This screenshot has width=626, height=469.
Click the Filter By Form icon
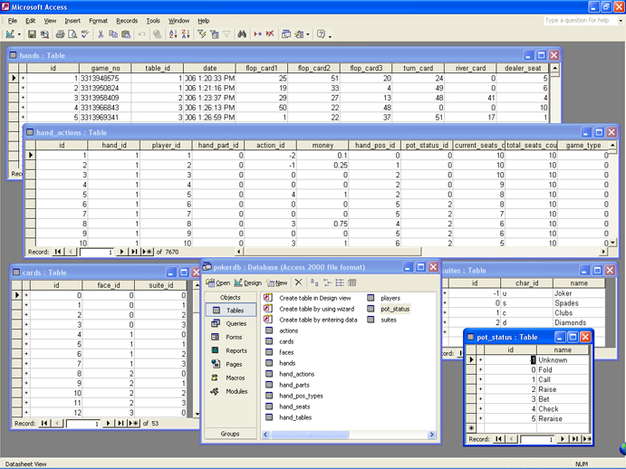pyautogui.click(x=215, y=34)
